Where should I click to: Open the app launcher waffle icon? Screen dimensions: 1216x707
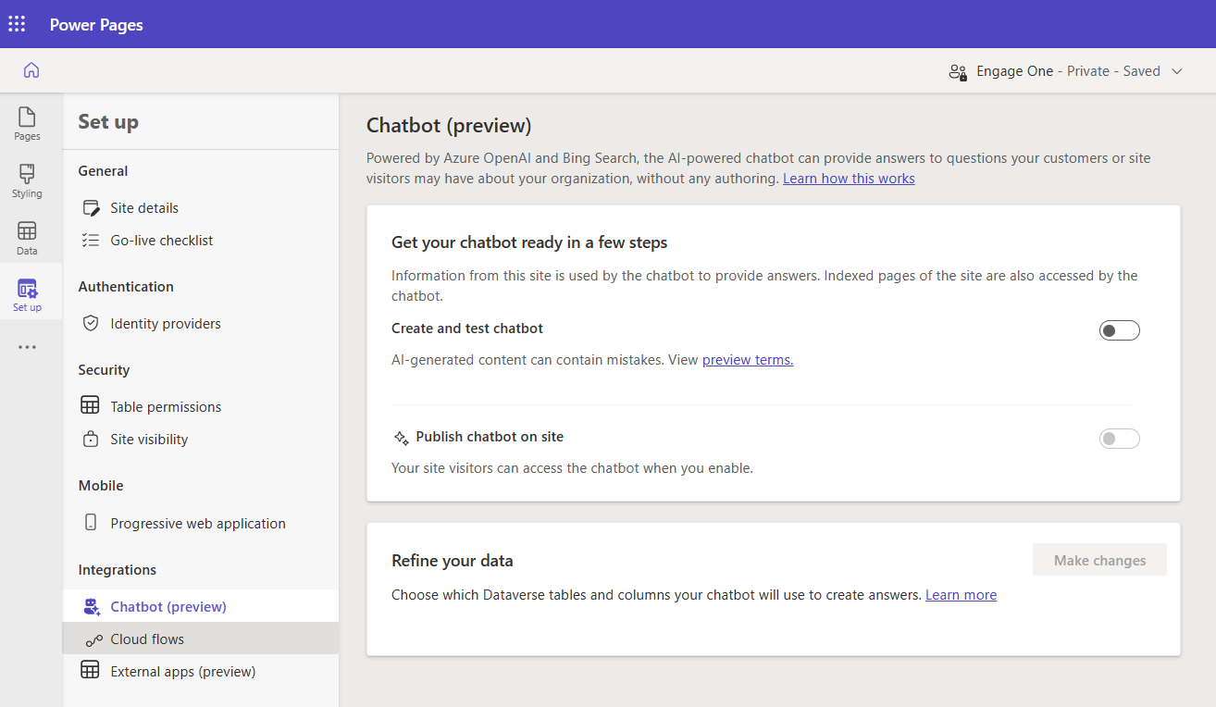(x=17, y=24)
